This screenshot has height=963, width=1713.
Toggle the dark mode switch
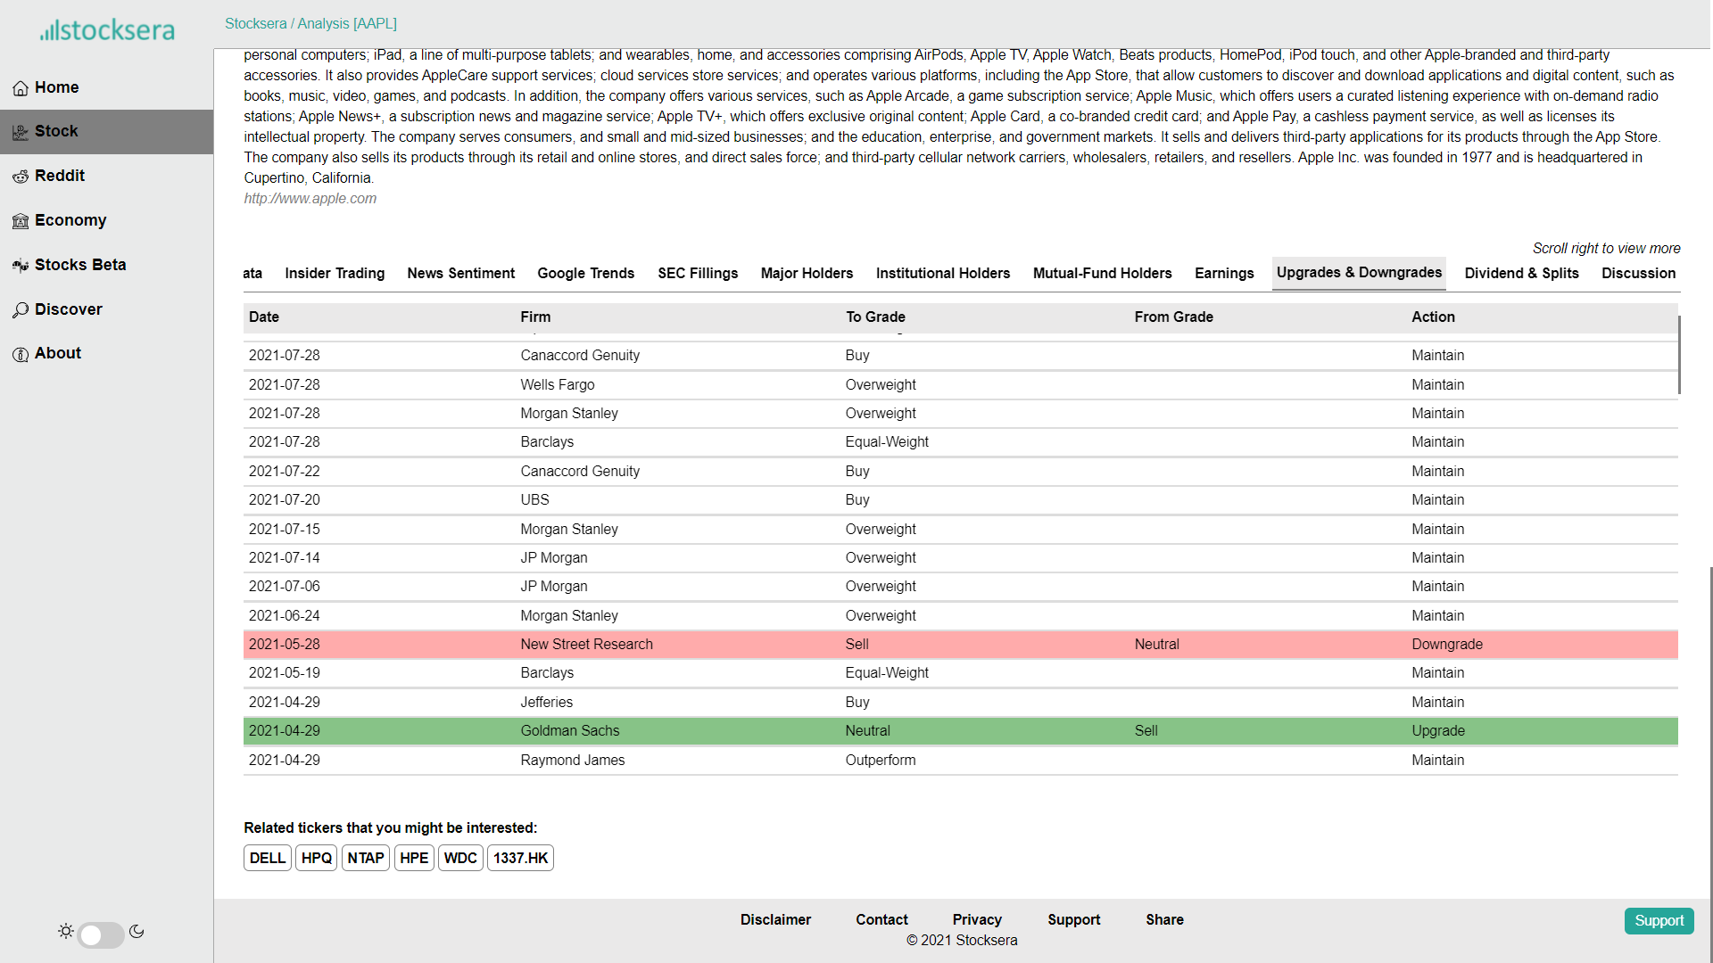click(x=101, y=934)
